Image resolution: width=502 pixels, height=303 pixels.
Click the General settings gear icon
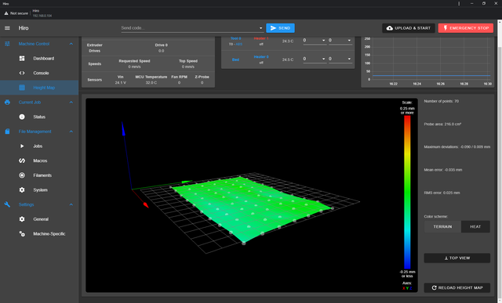pyautogui.click(x=22, y=219)
